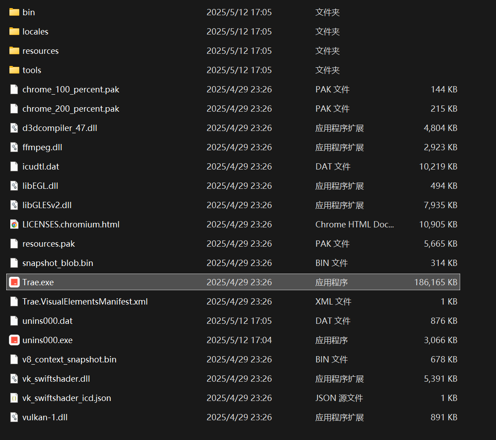
Task: Click the date of unins000.dat row
Action: [239, 321]
